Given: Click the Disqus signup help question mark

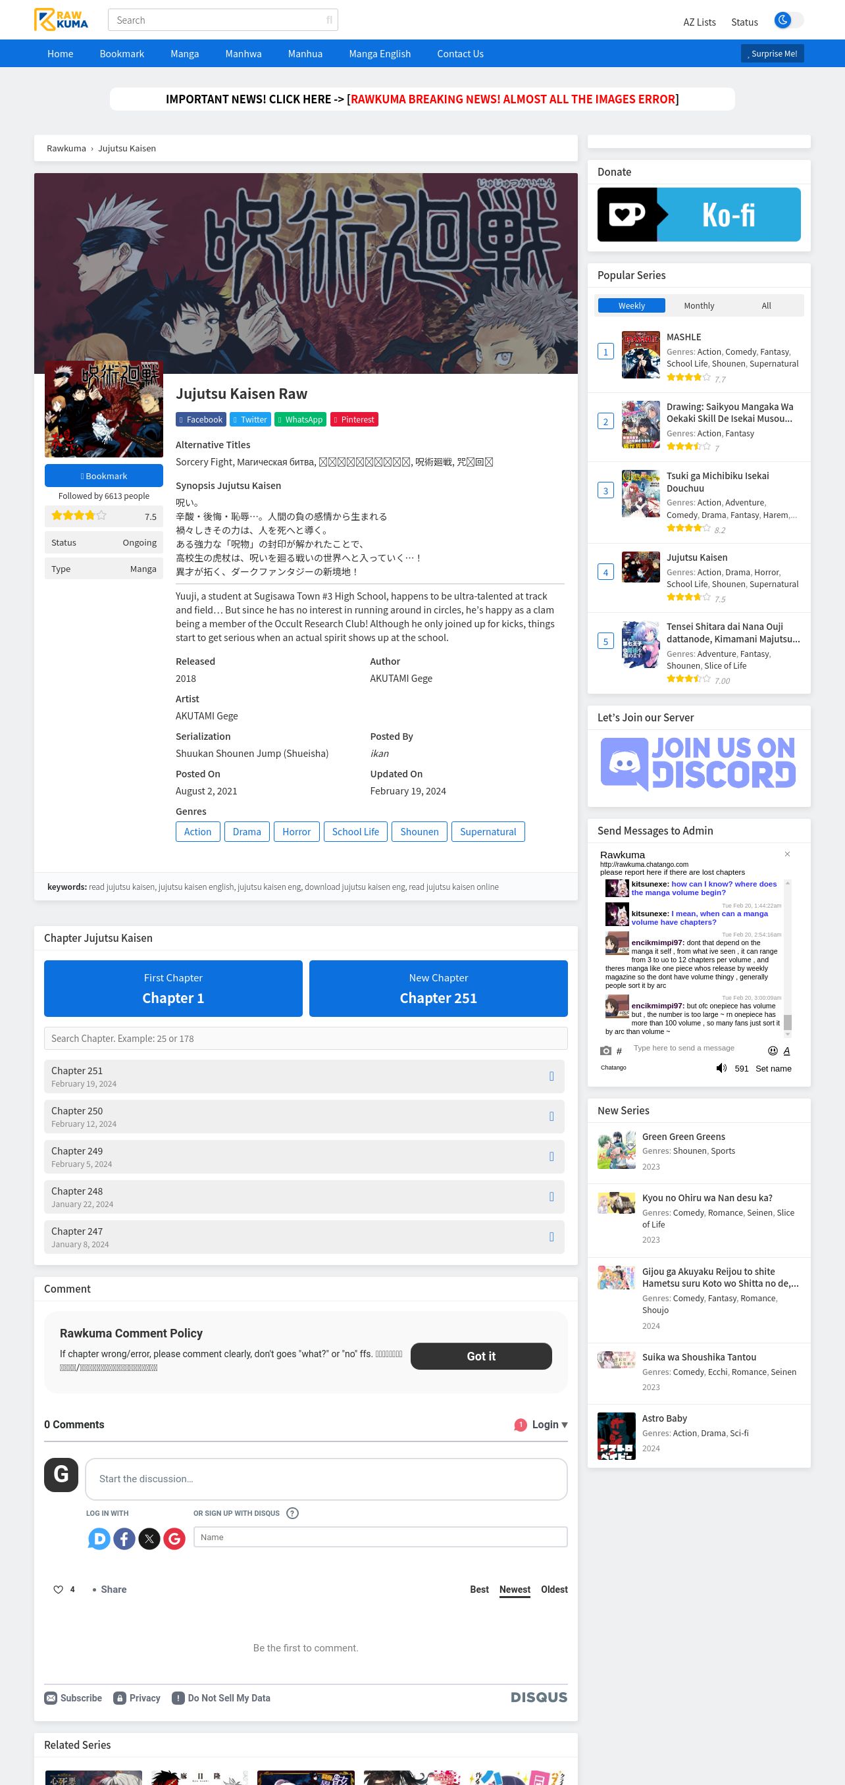Looking at the screenshot, I should click(x=292, y=1513).
